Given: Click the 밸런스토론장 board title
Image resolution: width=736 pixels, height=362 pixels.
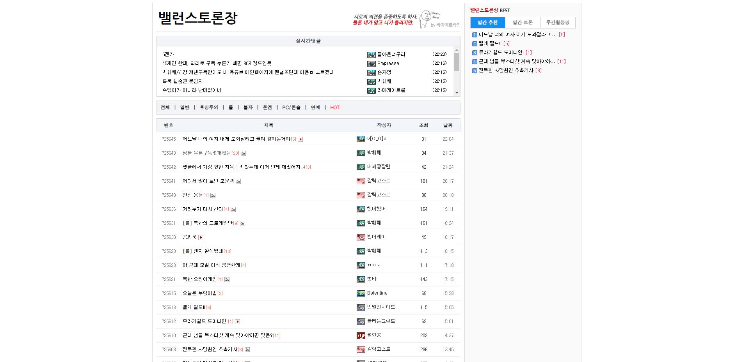Looking at the screenshot, I should coord(198,18).
